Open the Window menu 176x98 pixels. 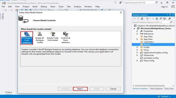(88, 6)
